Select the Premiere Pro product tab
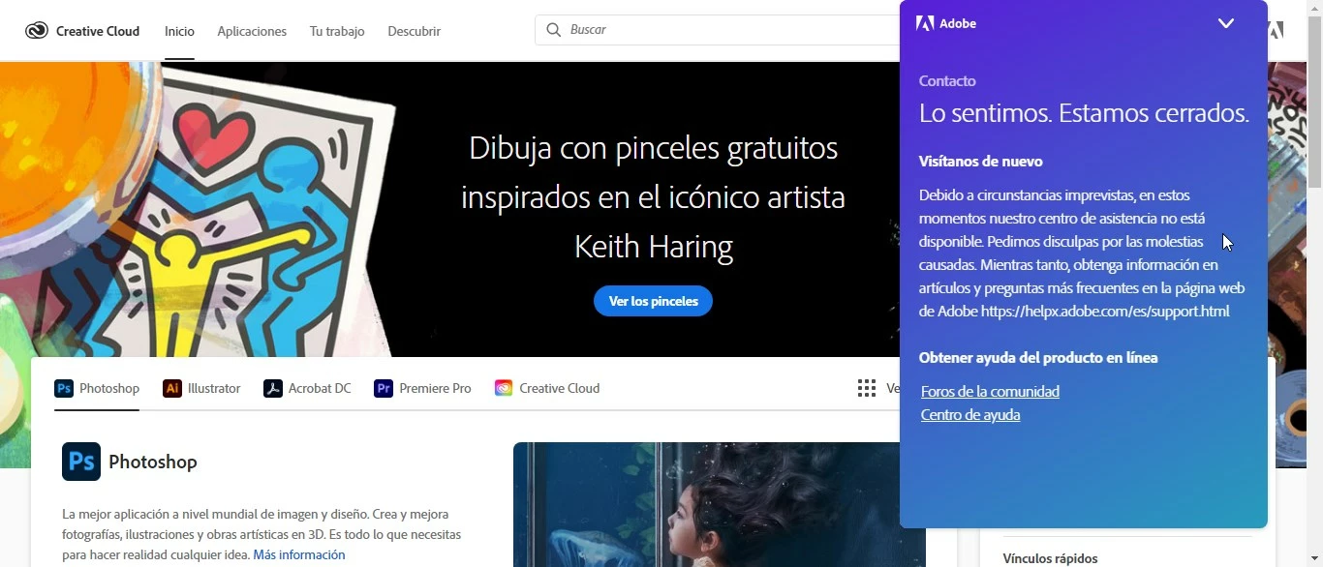Viewport: 1323px width, 567px height. click(422, 388)
